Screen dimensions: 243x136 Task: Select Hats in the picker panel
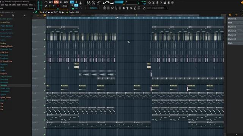[235, 43]
